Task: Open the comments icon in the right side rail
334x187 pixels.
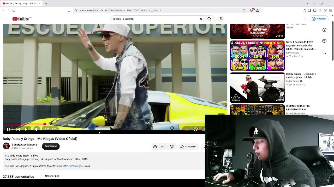Action: coord(324,41)
